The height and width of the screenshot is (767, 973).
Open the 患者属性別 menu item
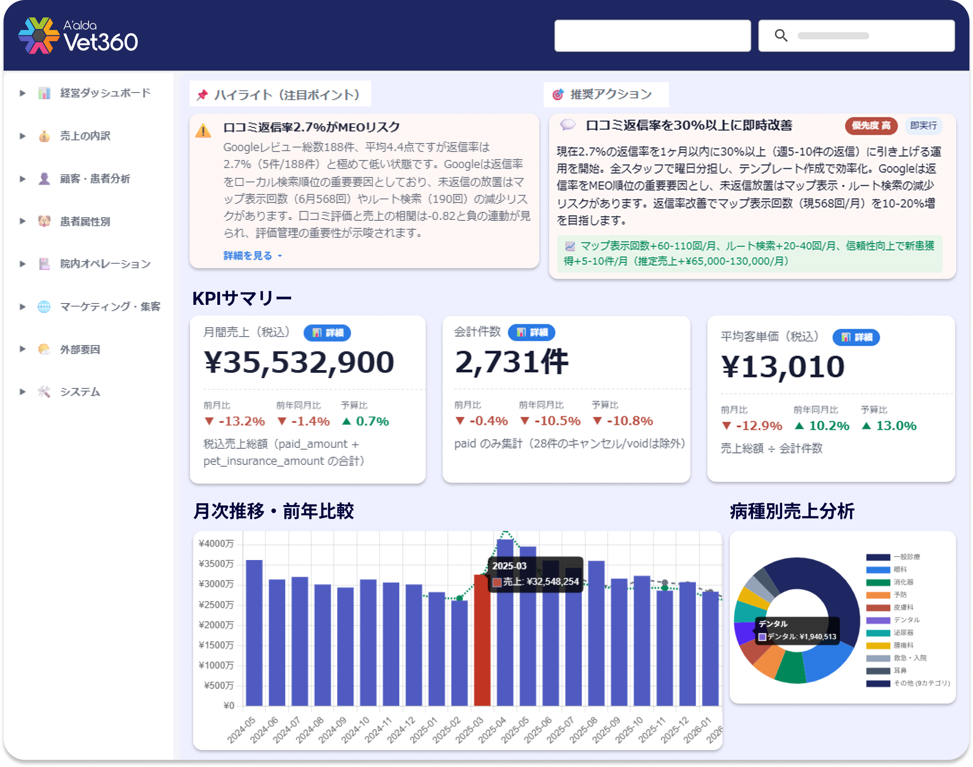point(85,221)
